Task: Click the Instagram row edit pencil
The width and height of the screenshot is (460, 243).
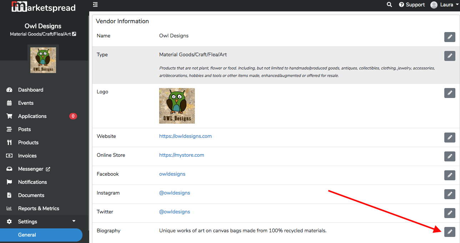Action: [450, 194]
